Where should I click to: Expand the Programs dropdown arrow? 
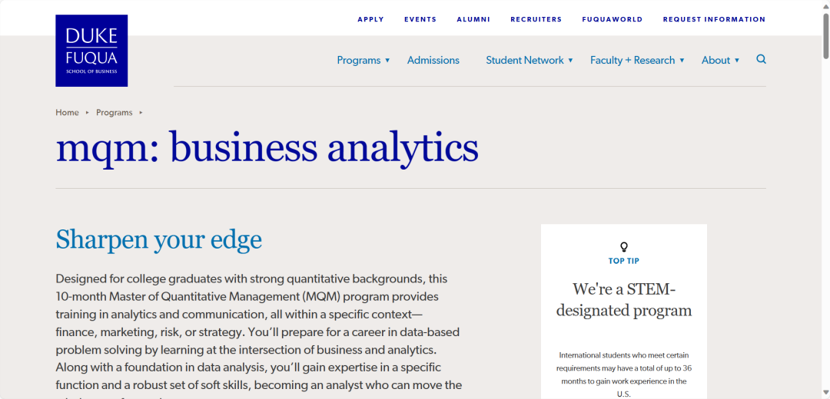tap(387, 61)
